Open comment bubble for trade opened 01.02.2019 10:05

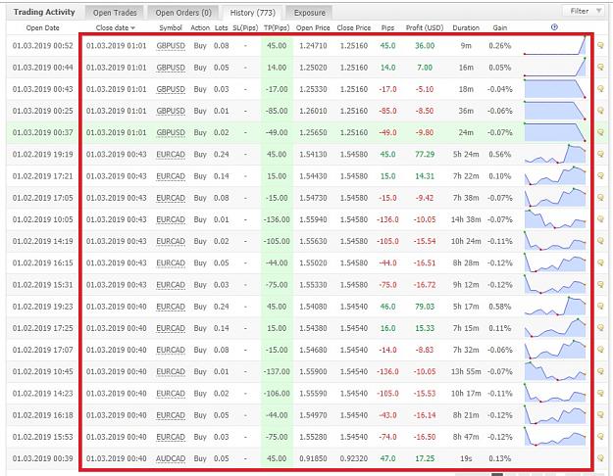coord(601,219)
